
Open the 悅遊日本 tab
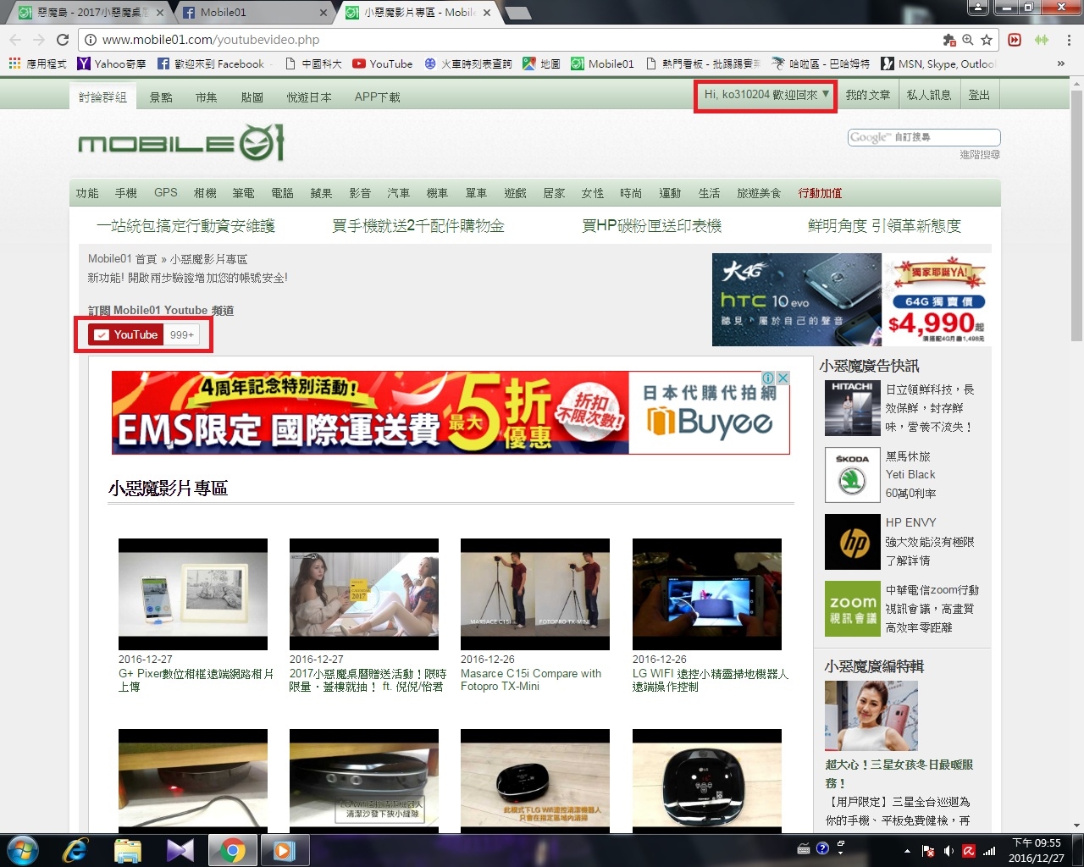coord(309,97)
